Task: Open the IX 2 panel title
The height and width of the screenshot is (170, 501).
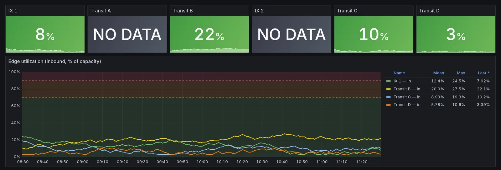Action: [259, 11]
